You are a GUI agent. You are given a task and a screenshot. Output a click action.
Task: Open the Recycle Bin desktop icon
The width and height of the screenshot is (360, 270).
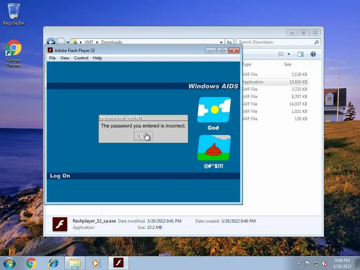tap(14, 14)
